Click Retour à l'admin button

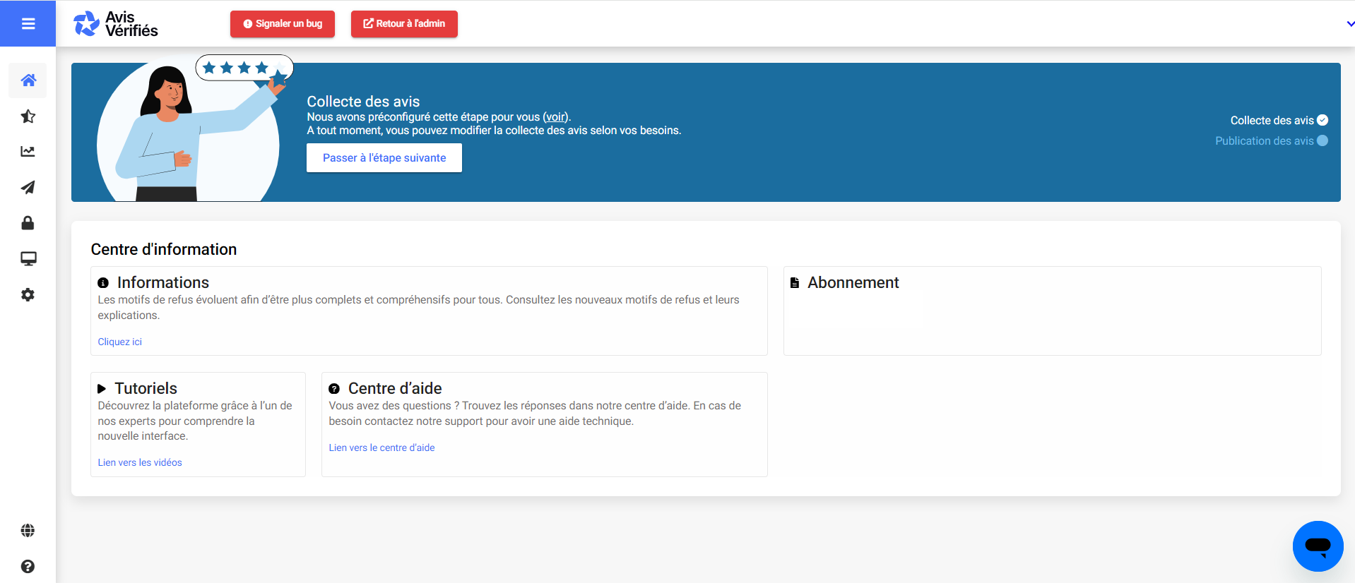click(404, 24)
